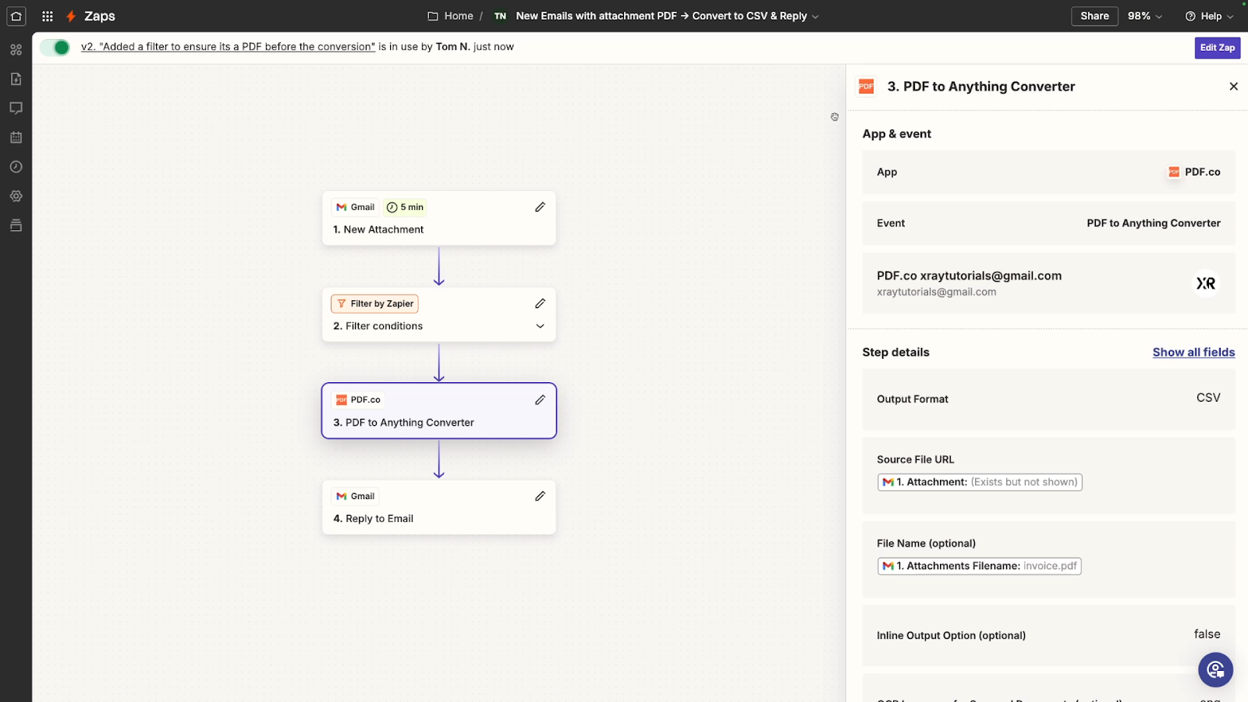
Task: Select the New Attachment step card
Action: pyautogui.click(x=439, y=218)
